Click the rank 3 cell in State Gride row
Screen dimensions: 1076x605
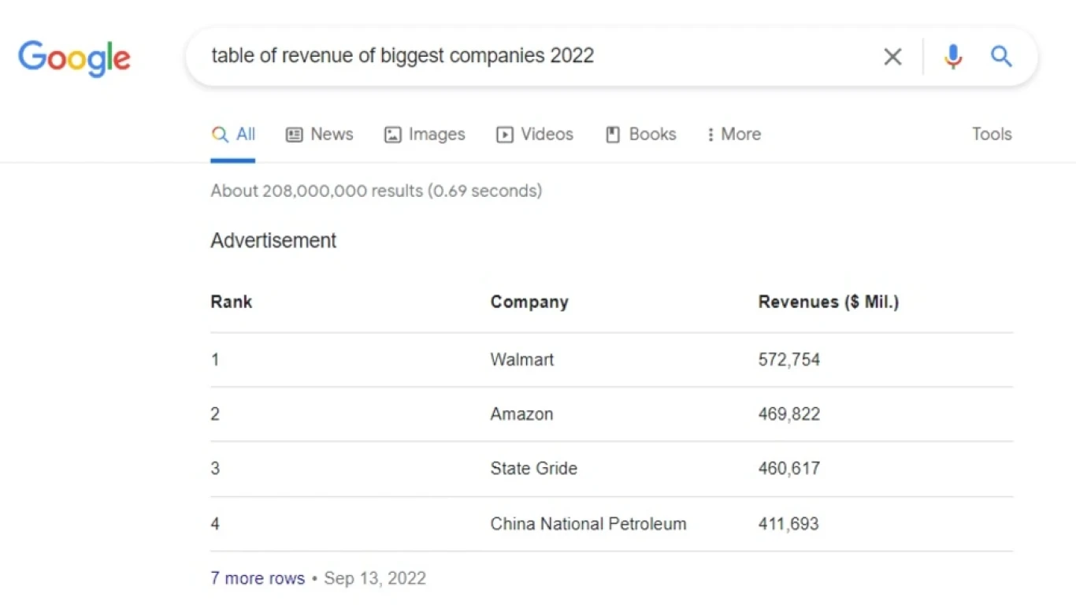[x=215, y=468]
